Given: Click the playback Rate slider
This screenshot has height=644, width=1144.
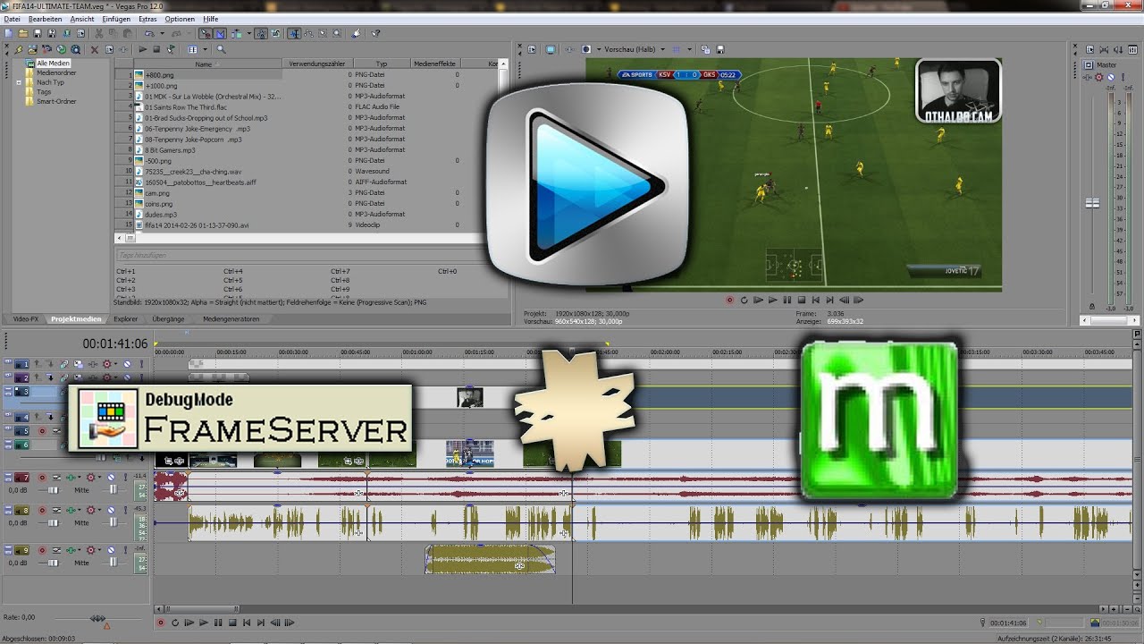Looking at the screenshot, I should pyautogui.click(x=97, y=618).
